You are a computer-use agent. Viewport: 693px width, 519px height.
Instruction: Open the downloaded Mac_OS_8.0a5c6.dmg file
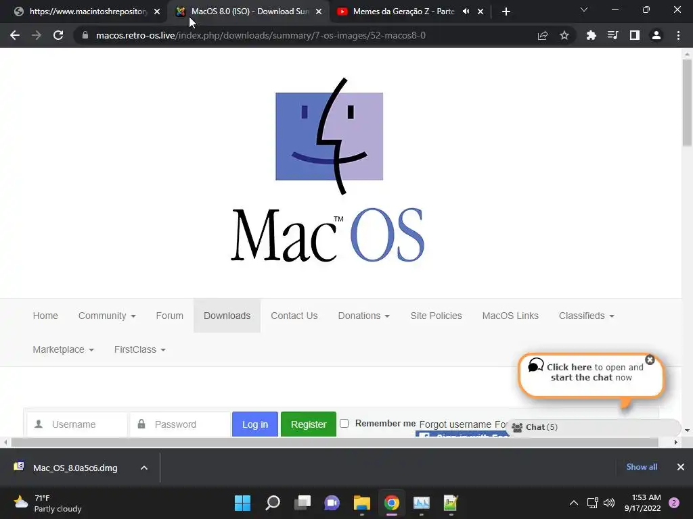coord(75,468)
